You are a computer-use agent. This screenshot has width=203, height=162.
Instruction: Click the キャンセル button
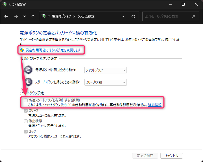[171, 156]
